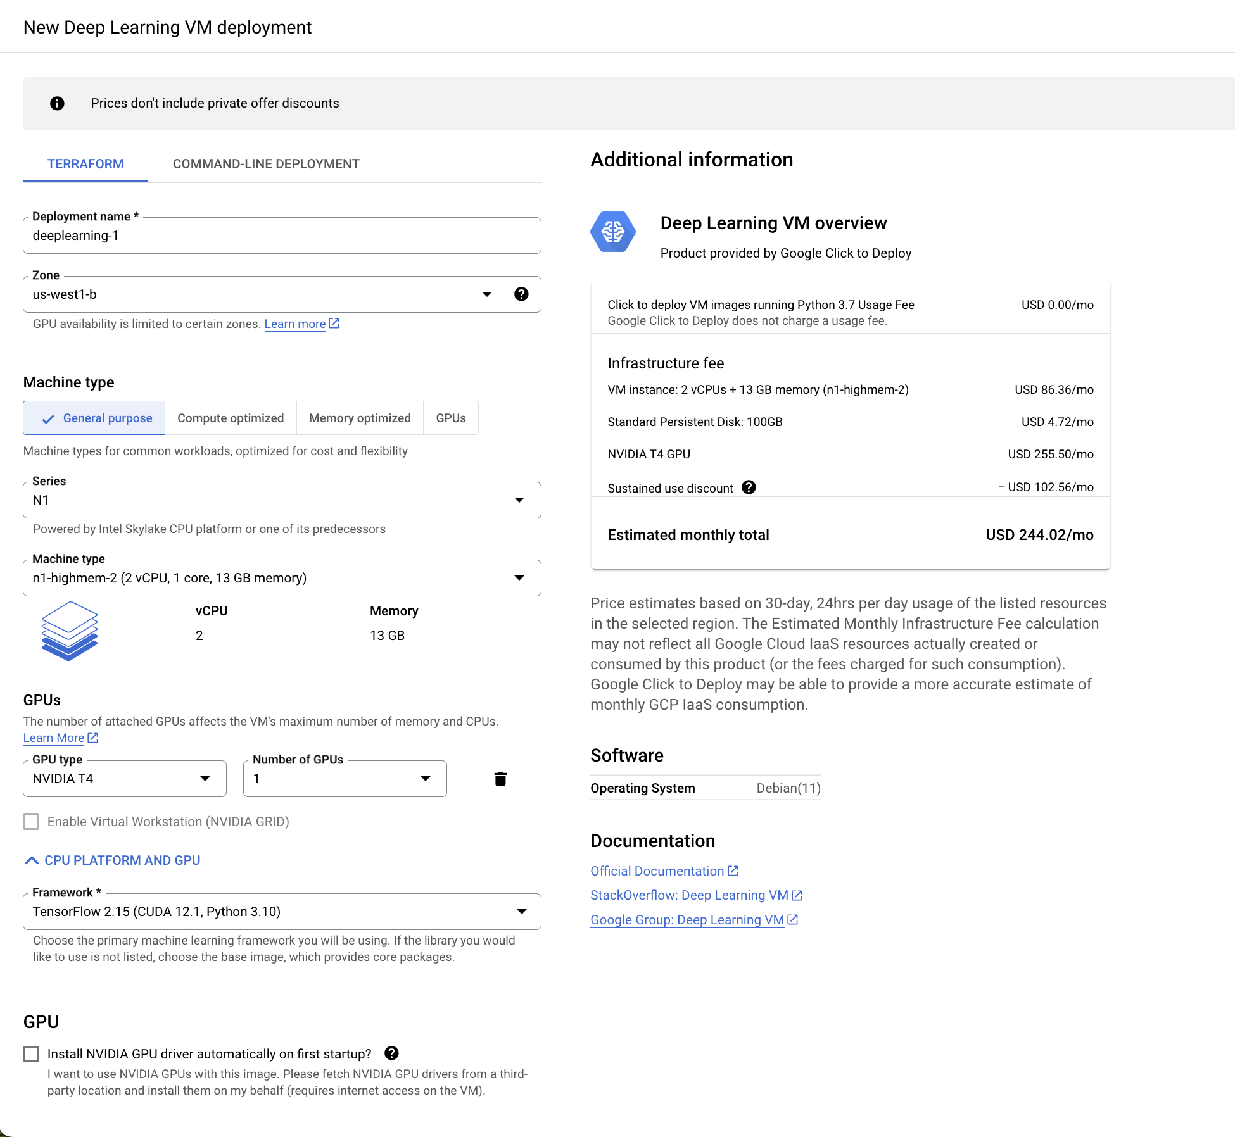Click the Deployment name input field
The width and height of the screenshot is (1235, 1137).
pos(282,236)
